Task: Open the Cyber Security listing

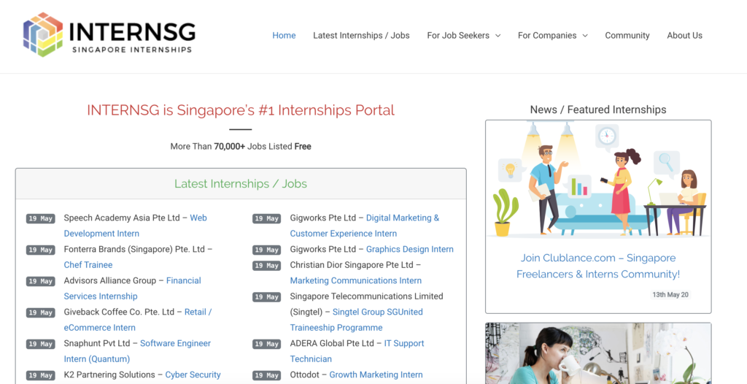Action: (193, 375)
